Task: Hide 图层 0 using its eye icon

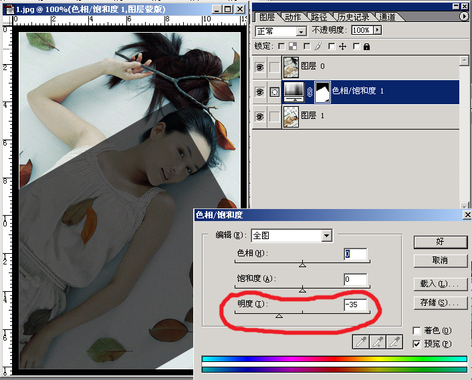Action: [261, 67]
